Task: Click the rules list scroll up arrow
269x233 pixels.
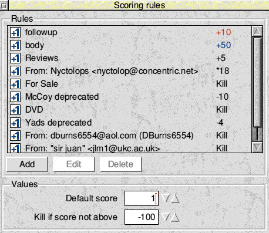Action: coord(257,31)
